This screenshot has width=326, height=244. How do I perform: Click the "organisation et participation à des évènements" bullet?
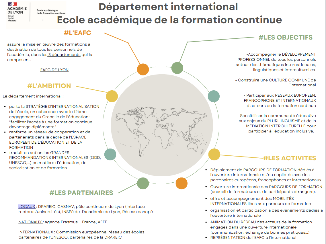coord(266,213)
